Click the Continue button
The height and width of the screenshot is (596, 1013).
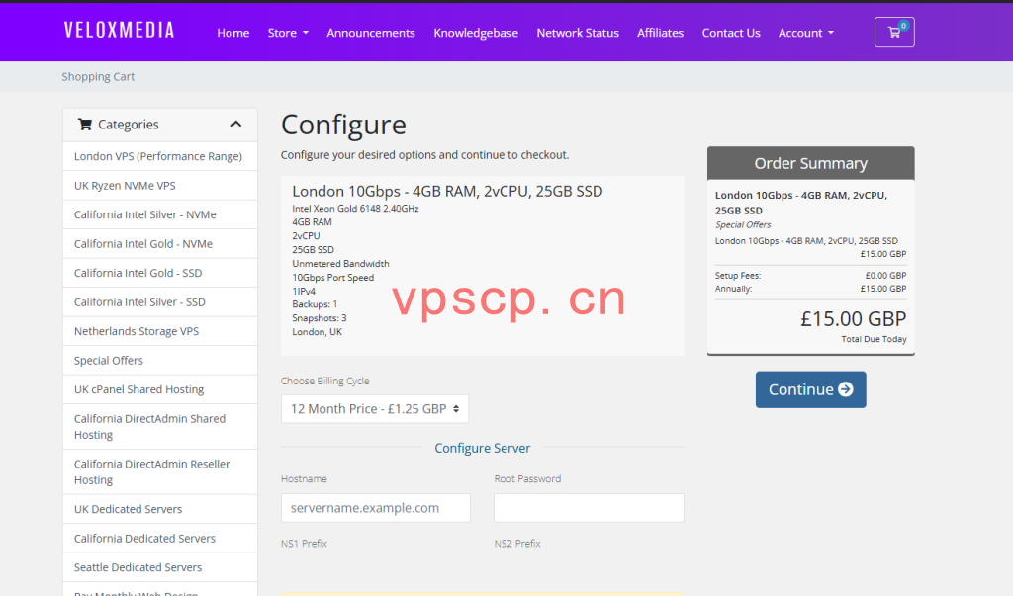811,389
